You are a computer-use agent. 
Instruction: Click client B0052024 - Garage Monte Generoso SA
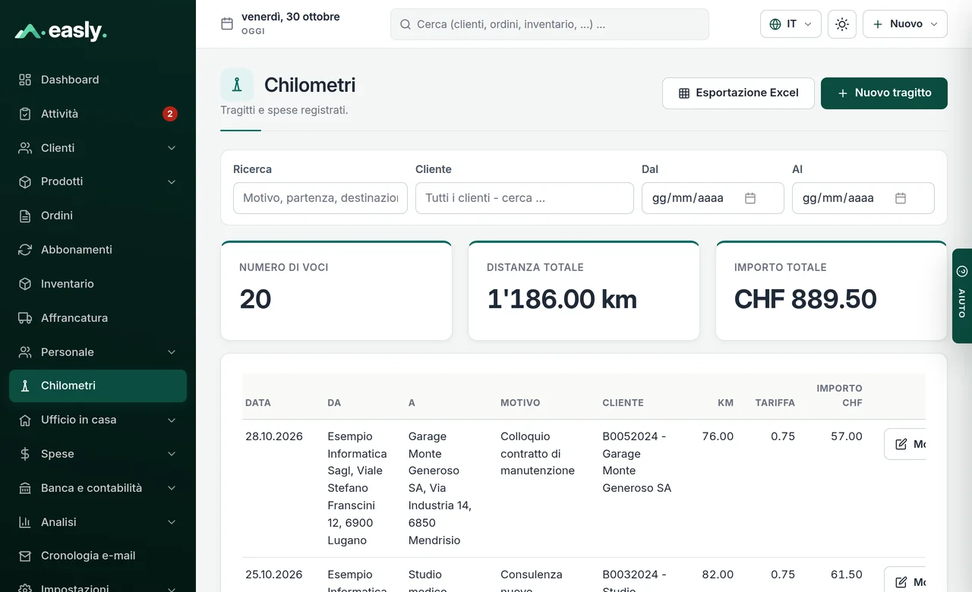point(637,462)
